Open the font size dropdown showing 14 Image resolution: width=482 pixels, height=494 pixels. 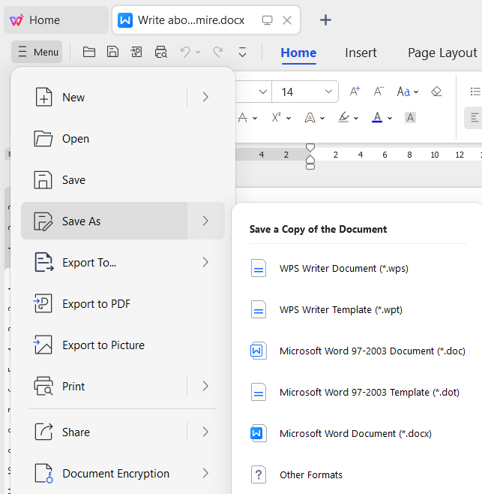tap(328, 92)
